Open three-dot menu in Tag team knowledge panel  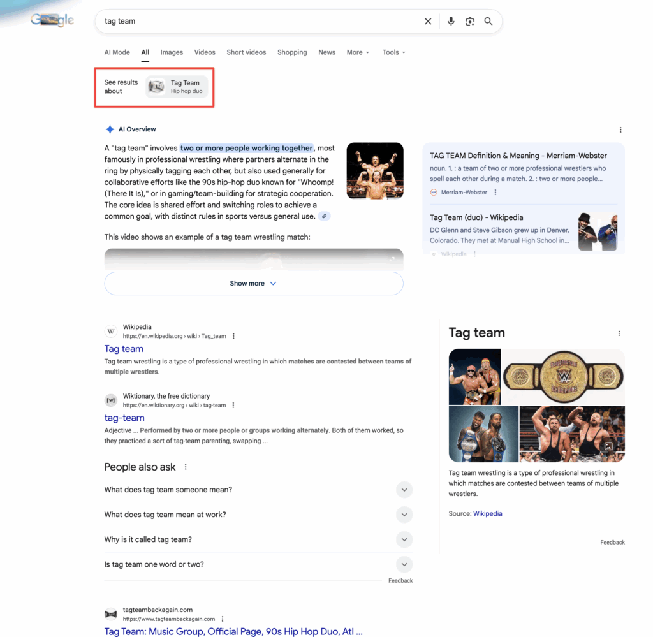coord(619,333)
